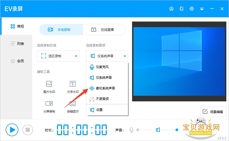Minimize the EV录屏 window
The width and height of the screenshot is (229, 141).
[212, 9]
